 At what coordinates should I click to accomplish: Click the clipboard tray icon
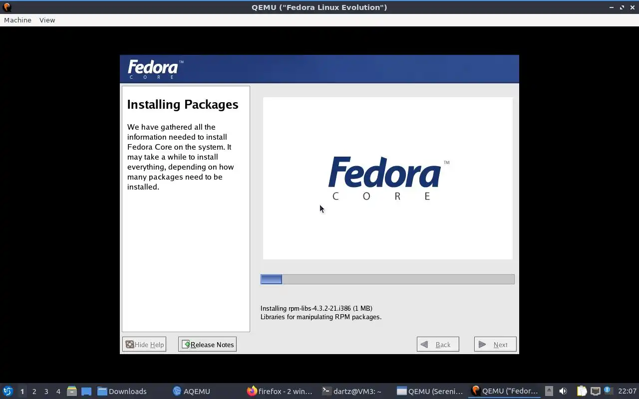pos(582,391)
